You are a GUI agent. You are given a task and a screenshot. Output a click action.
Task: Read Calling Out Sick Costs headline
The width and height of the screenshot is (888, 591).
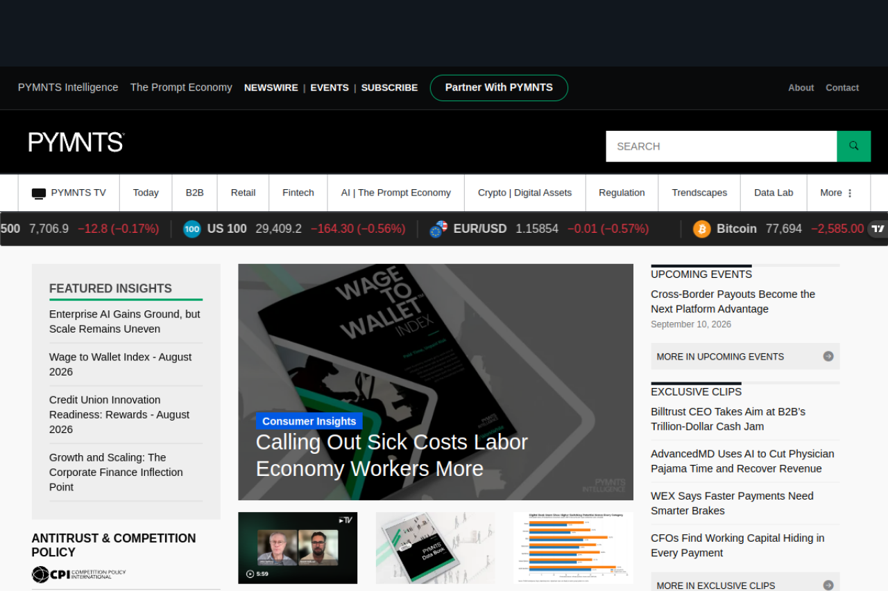(392, 455)
